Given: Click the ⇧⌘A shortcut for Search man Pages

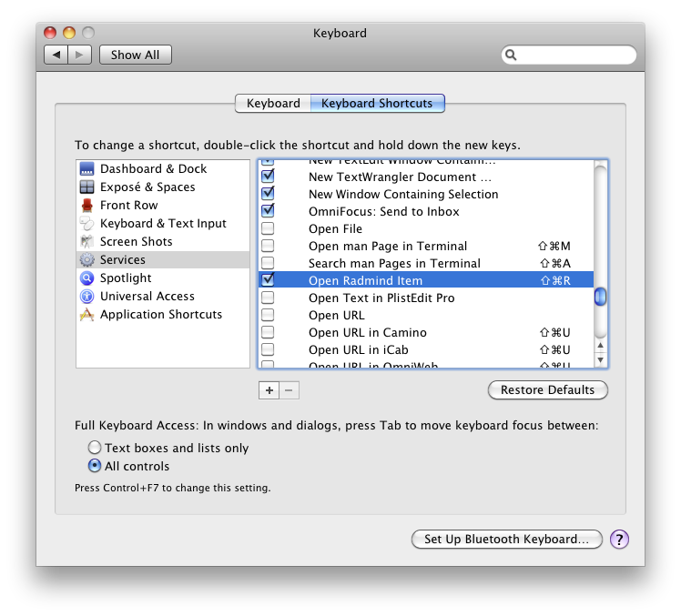Looking at the screenshot, I should (555, 264).
